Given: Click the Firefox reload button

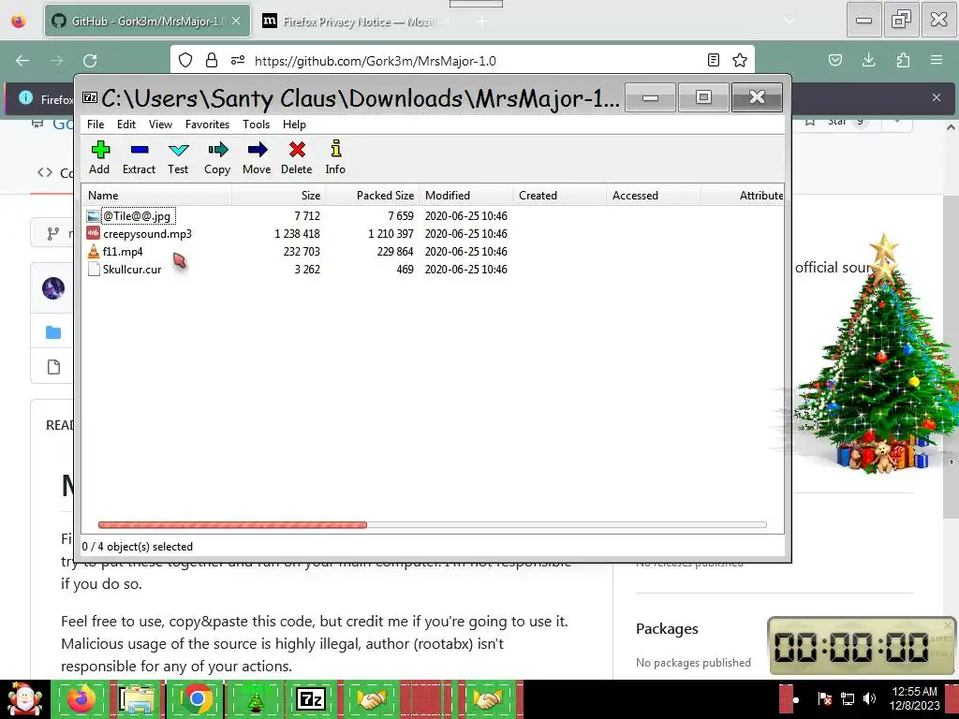Looking at the screenshot, I should [90, 61].
